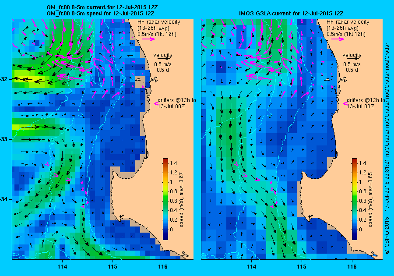The width and height of the screenshot is (394, 276).
Task: Click magenta drifter marker beside left map legend
Action: click(x=156, y=103)
